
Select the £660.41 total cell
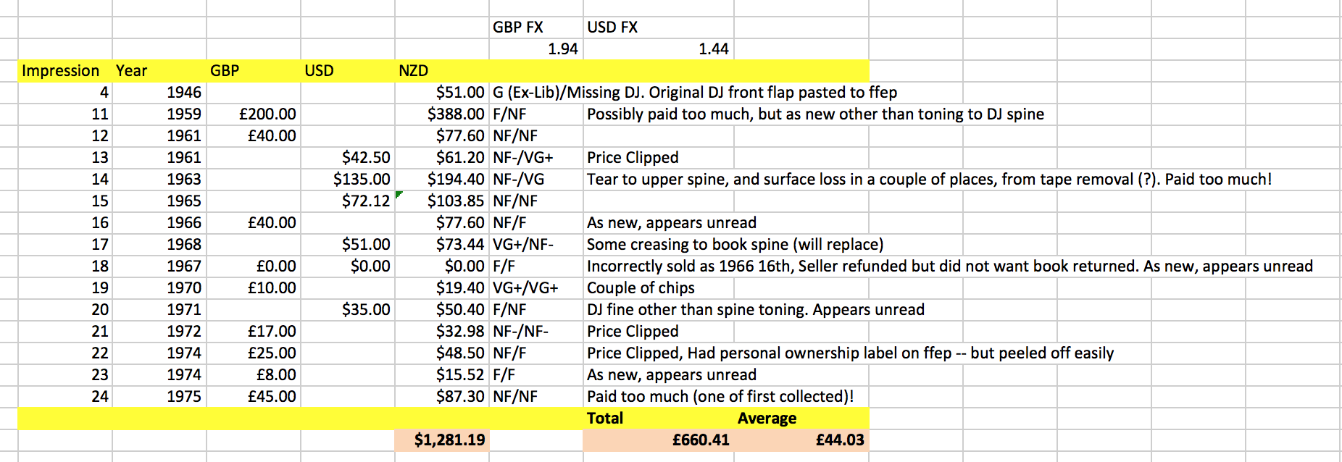point(659,440)
